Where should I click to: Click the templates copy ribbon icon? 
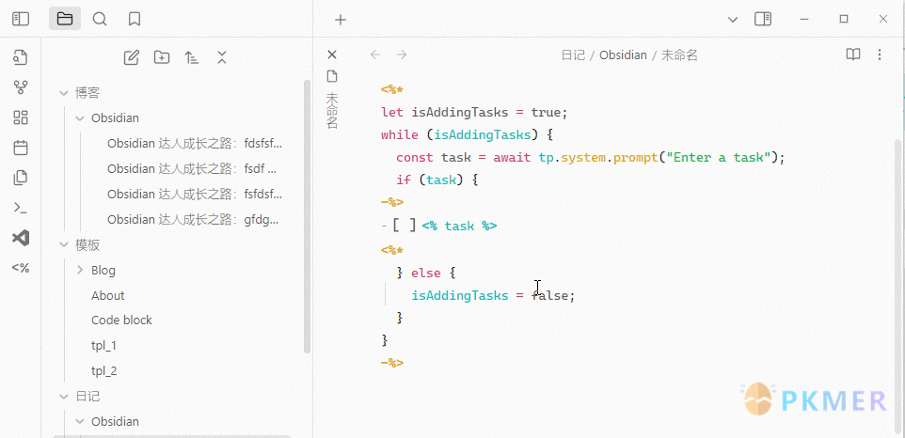[21, 178]
